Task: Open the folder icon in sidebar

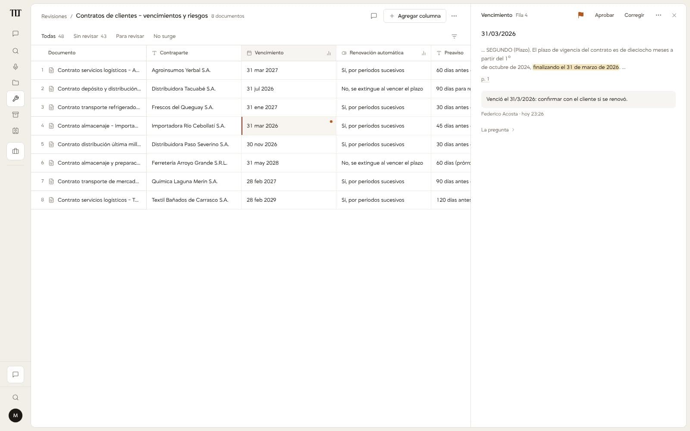Action: (16, 83)
